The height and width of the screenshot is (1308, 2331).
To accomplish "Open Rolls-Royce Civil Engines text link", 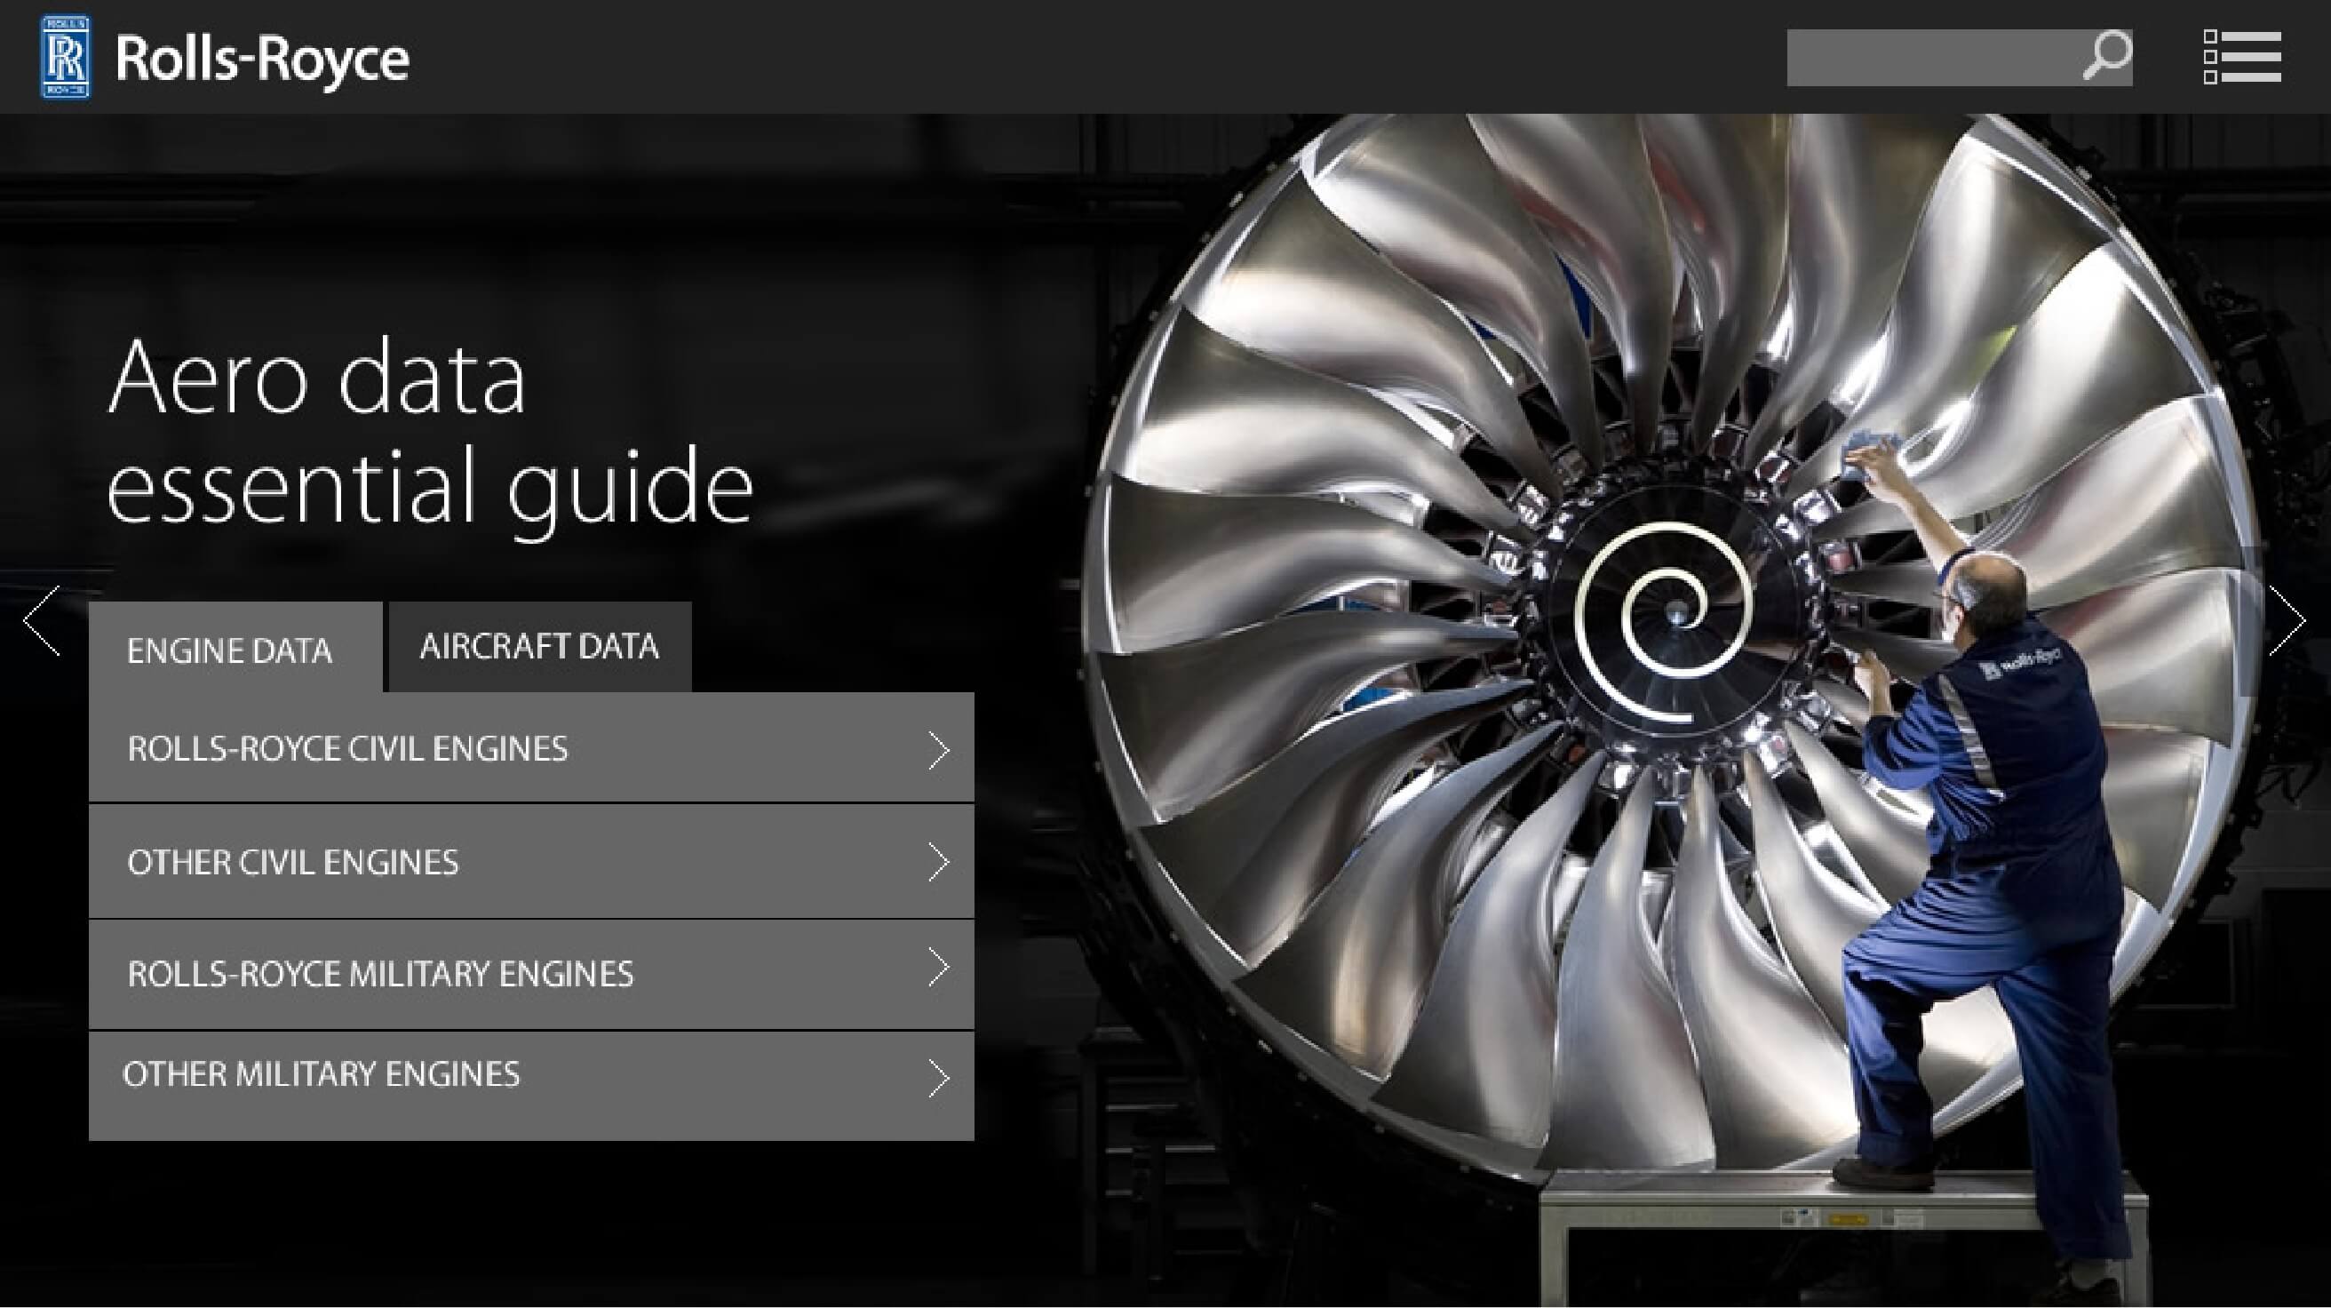I will click(x=347, y=748).
